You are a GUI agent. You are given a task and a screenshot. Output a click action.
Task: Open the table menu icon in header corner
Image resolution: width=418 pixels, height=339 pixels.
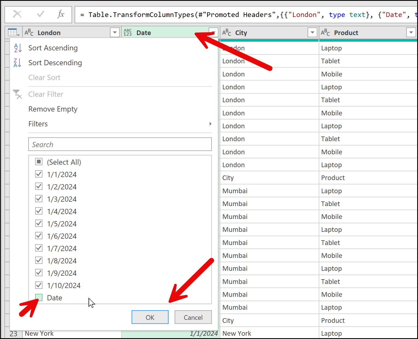13,33
